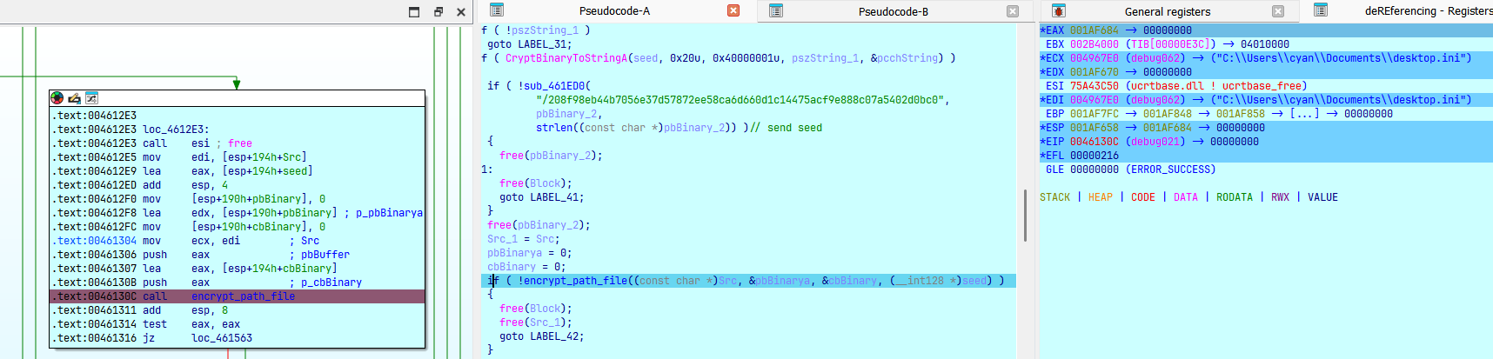Click the edit node pencil icon

pos(74,98)
